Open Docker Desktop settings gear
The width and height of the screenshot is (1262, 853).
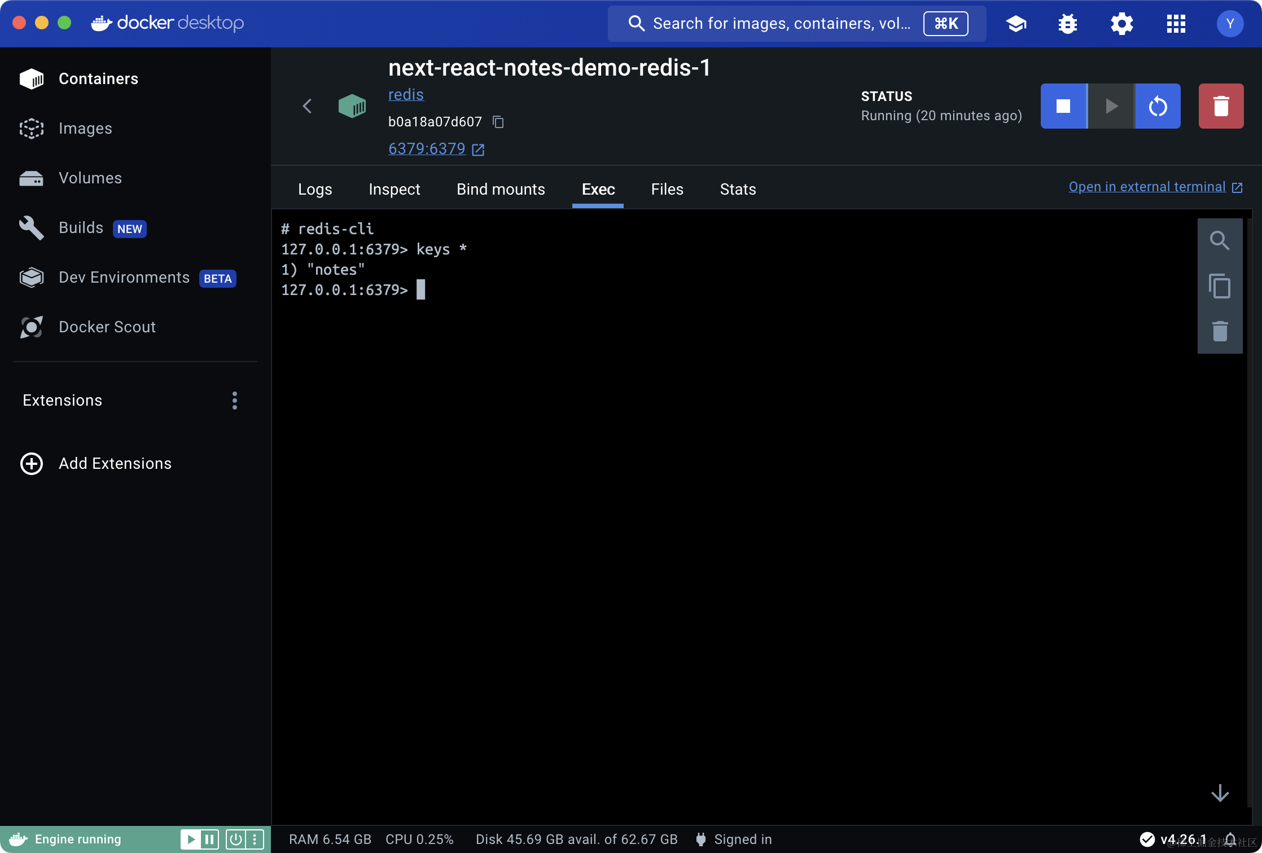(1121, 24)
